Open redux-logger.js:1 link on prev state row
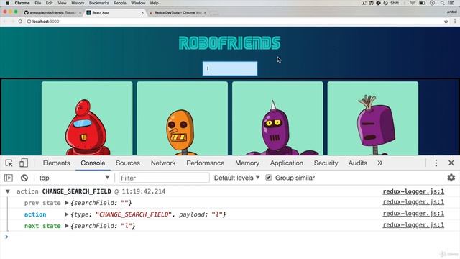The image size is (460, 259). point(413,202)
